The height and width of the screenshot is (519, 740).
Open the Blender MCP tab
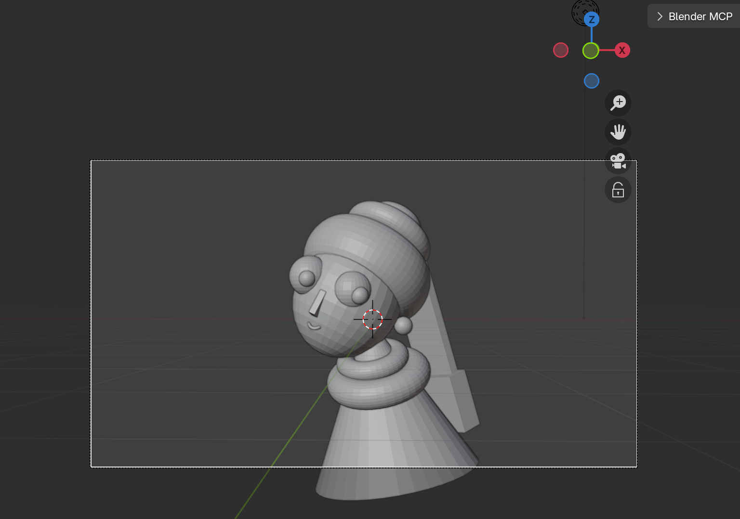[x=699, y=16]
